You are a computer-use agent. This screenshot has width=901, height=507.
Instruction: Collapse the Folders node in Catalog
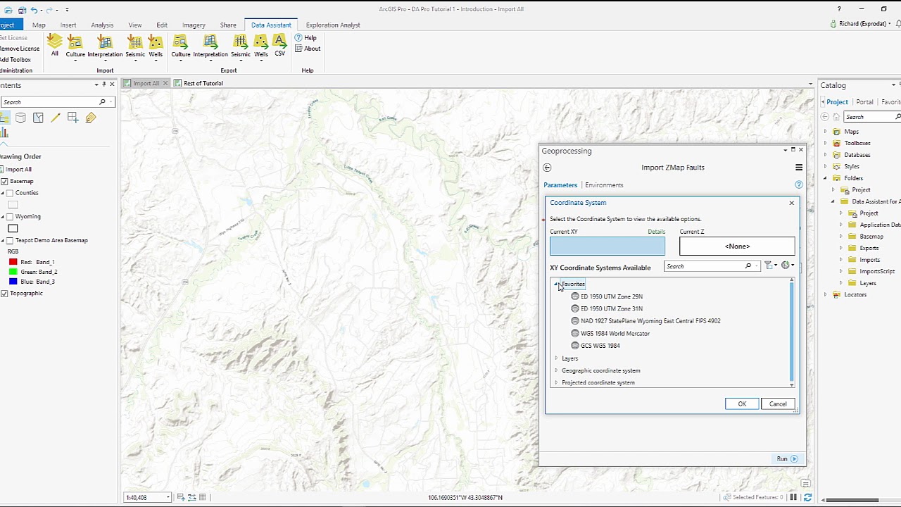(x=826, y=178)
